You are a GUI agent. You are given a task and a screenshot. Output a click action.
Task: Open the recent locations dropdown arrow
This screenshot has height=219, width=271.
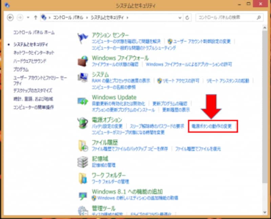tap(28, 18)
